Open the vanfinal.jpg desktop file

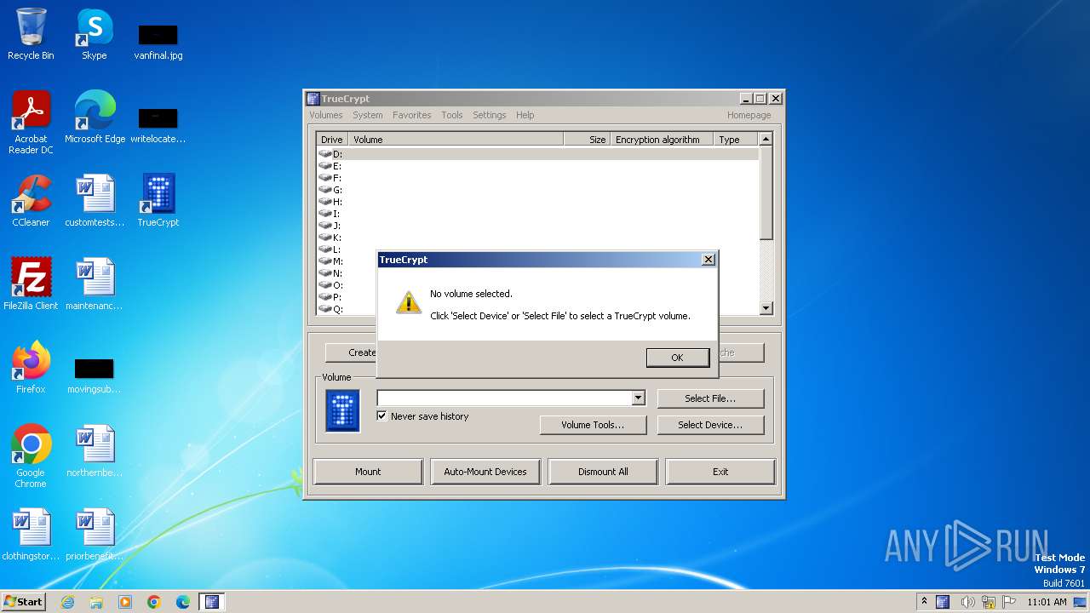(x=158, y=41)
